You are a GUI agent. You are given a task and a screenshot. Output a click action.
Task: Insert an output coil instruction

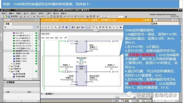coord(52,38)
